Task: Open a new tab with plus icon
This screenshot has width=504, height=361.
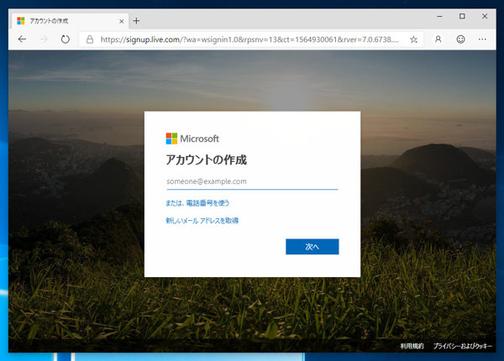Action: tap(136, 21)
